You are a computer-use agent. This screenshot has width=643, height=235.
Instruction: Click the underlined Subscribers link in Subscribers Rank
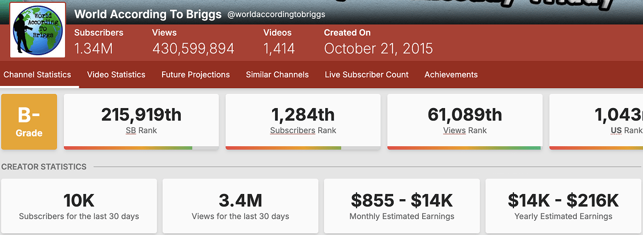click(292, 131)
